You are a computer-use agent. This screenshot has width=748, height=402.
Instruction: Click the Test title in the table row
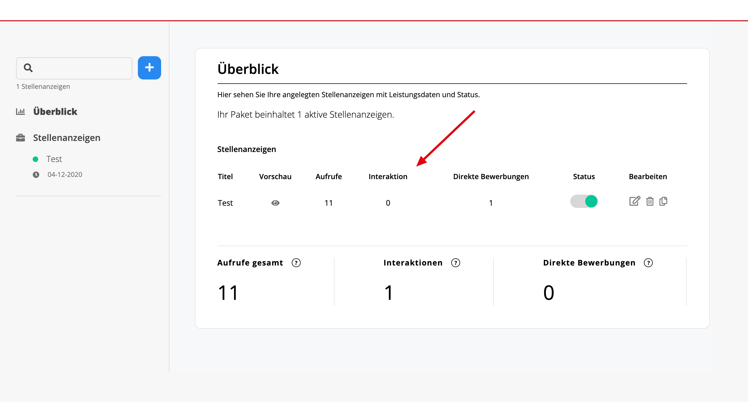pyautogui.click(x=225, y=203)
